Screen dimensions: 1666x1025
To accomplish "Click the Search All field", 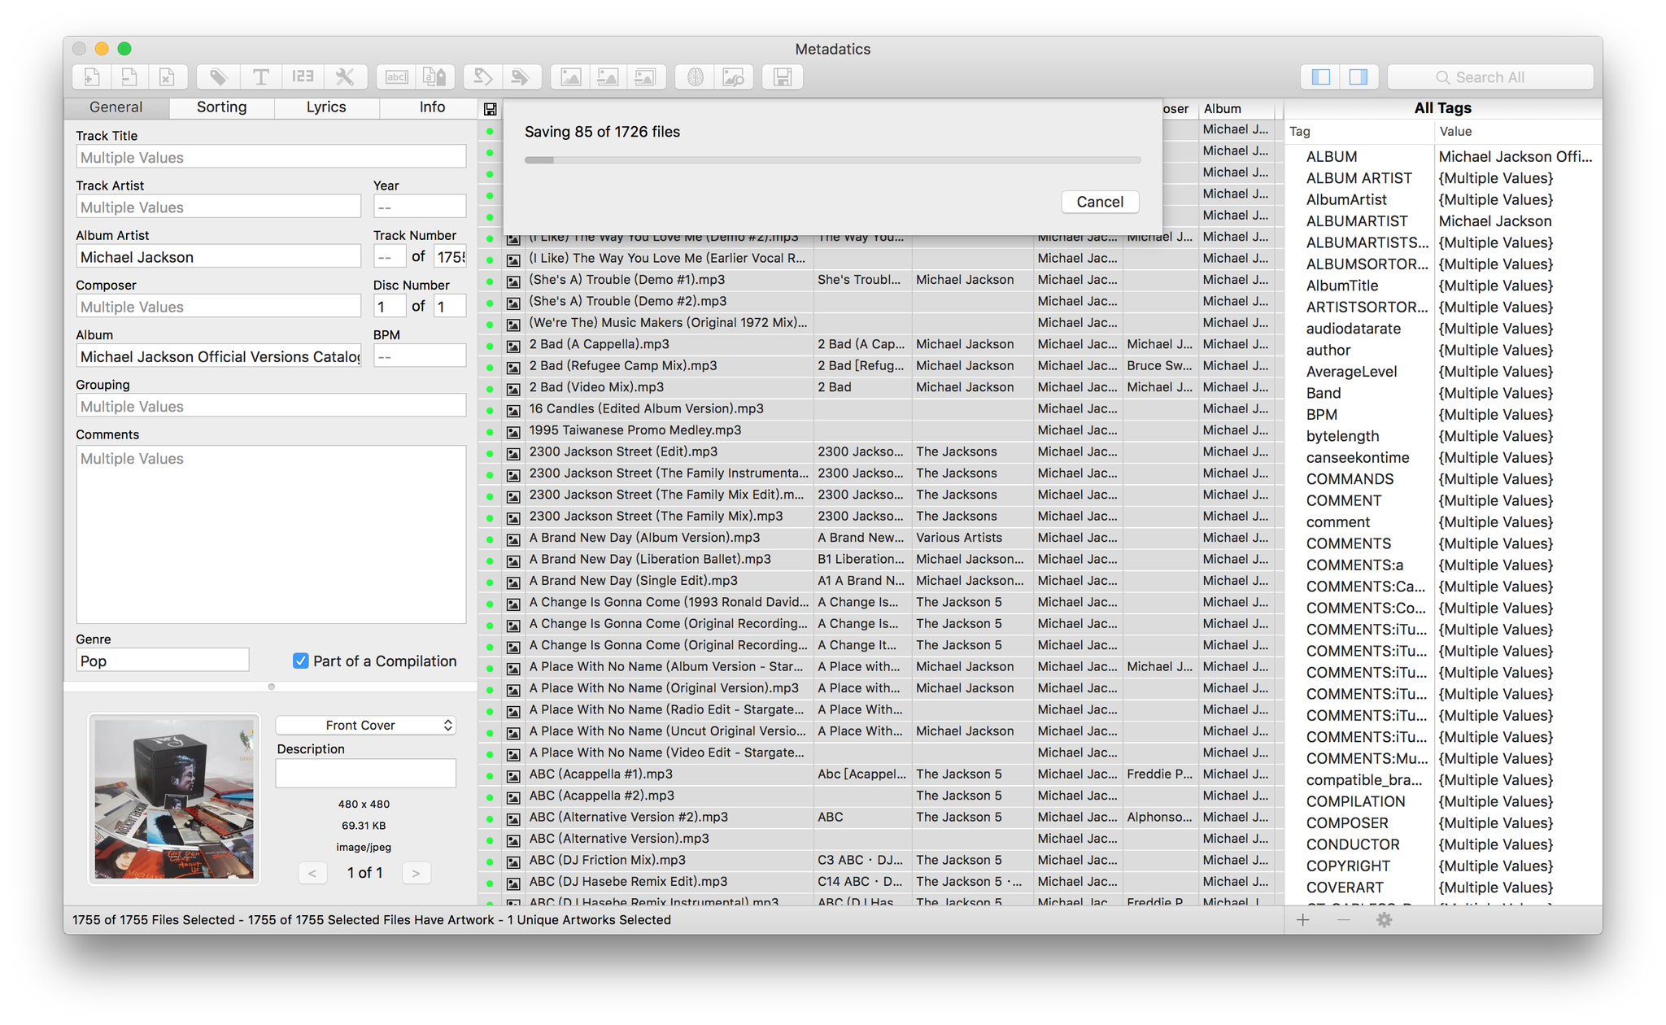I will (x=1490, y=77).
